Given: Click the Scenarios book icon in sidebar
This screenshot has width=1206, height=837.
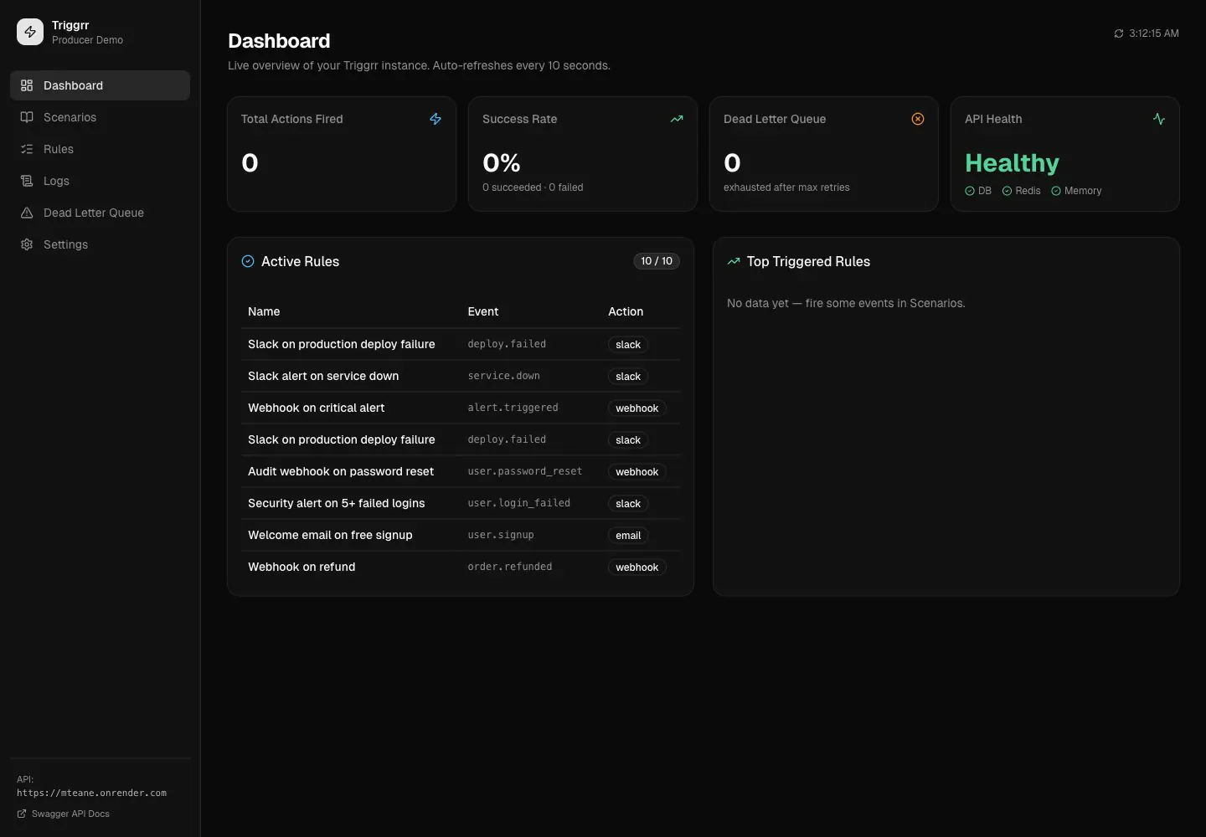Looking at the screenshot, I should click(x=27, y=117).
